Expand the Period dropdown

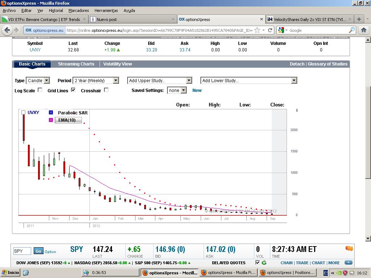click(96, 80)
